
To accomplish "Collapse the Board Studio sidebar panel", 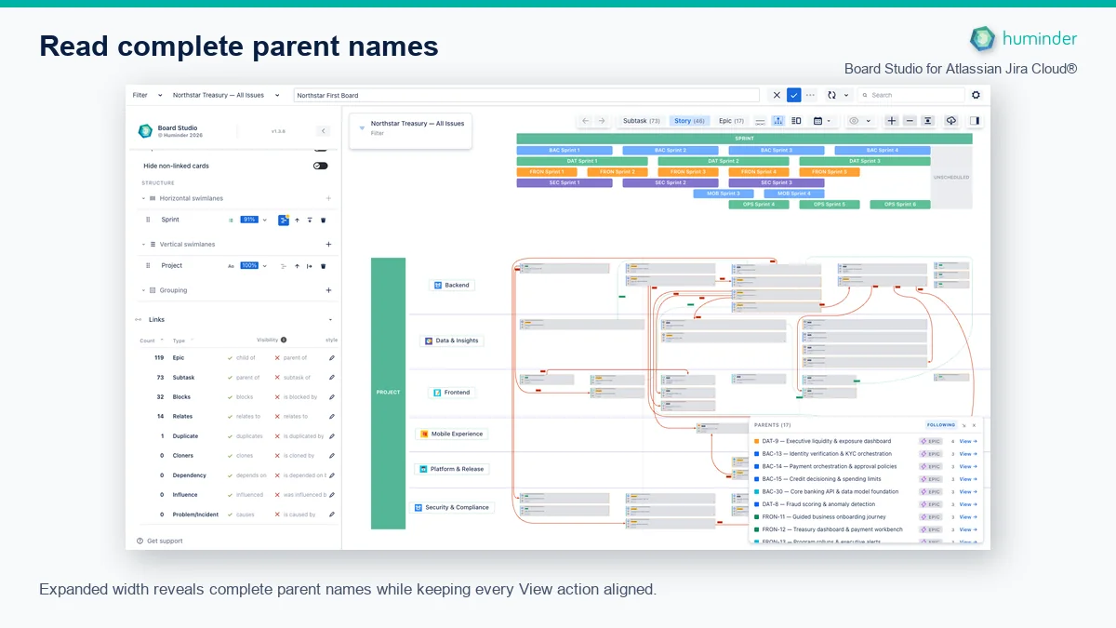I will tap(323, 131).
